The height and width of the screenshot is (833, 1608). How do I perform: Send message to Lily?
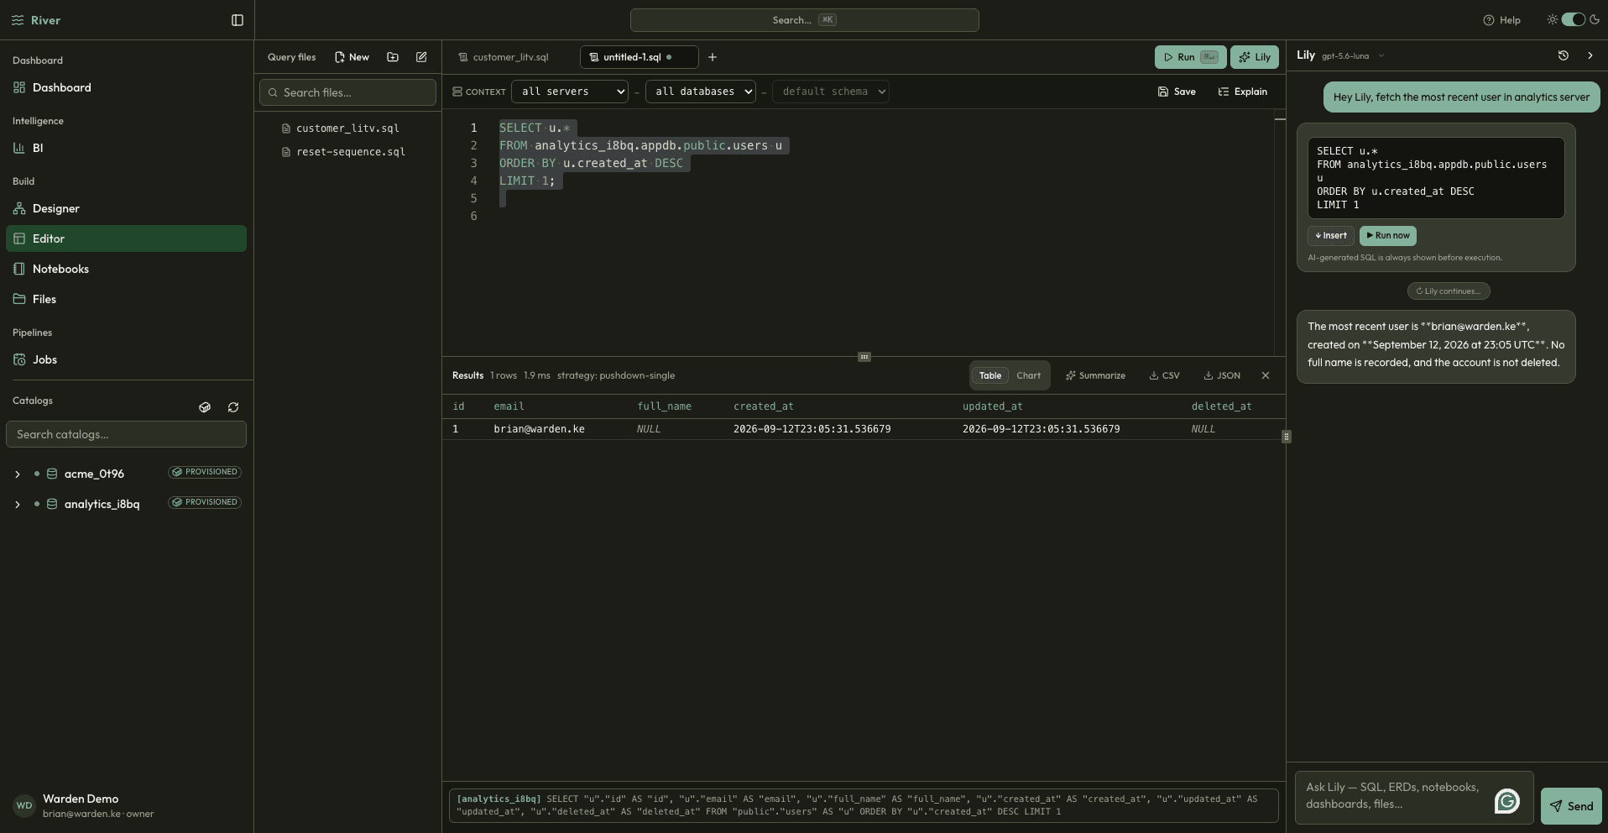(x=1571, y=806)
